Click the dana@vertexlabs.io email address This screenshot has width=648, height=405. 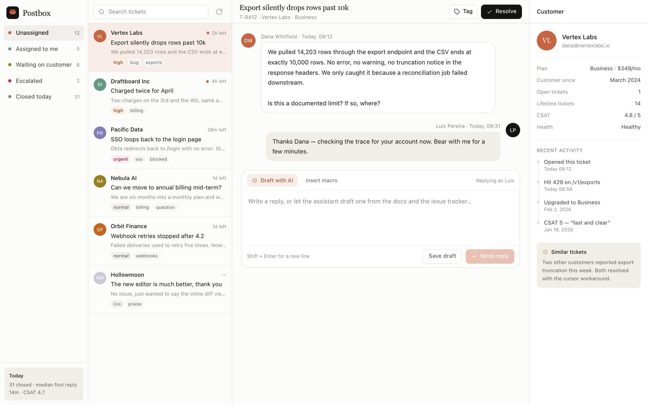(x=586, y=46)
